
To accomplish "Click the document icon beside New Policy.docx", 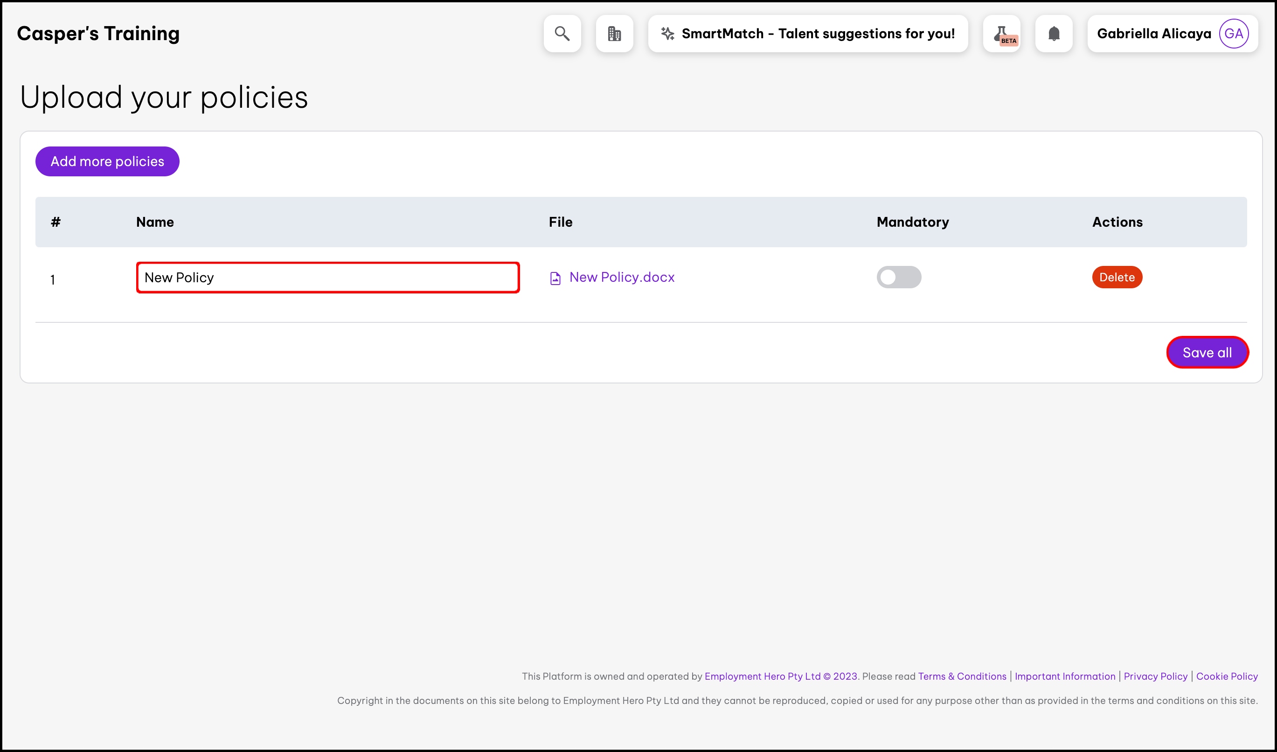I will [x=555, y=278].
